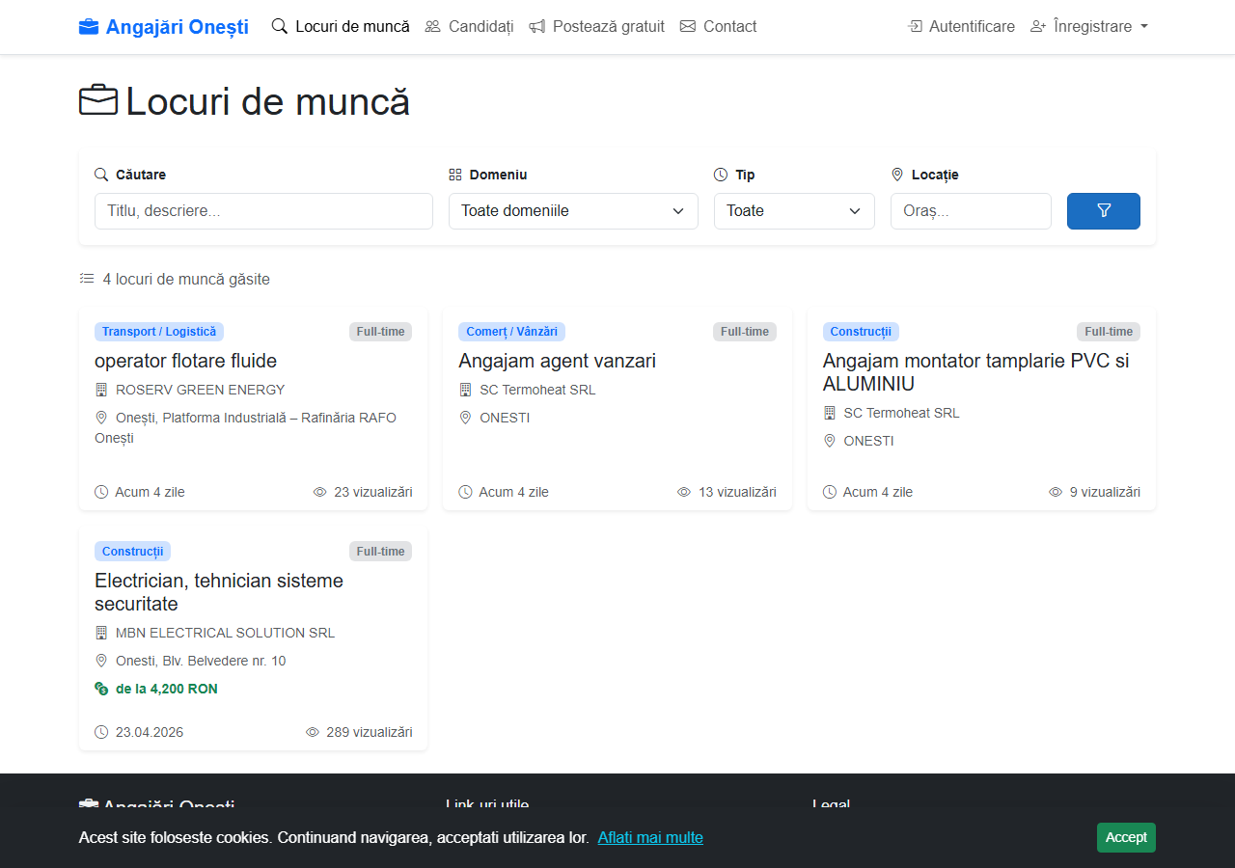The height and width of the screenshot is (868, 1235).
Task: Click the eye icon beside 289 vizualizări
Action: (313, 732)
